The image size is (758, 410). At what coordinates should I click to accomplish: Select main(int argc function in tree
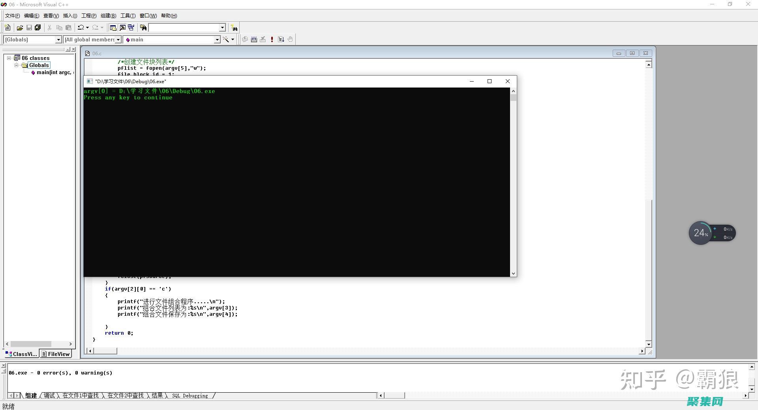(x=54, y=73)
